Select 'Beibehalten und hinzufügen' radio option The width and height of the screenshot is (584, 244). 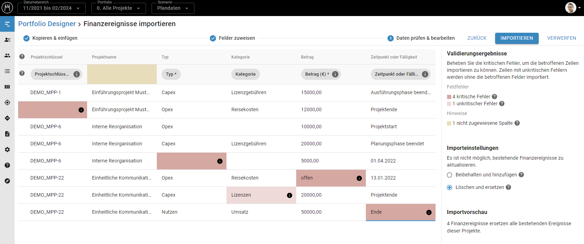[x=449, y=175]
